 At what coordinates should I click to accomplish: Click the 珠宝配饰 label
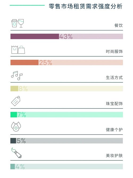click(x=114, y=104)
